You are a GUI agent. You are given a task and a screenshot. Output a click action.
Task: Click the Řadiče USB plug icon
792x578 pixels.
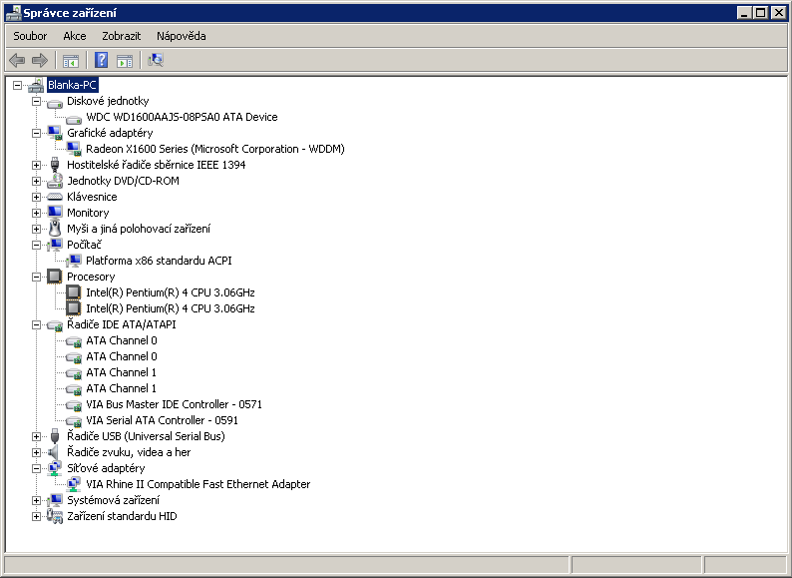[55, 436]
